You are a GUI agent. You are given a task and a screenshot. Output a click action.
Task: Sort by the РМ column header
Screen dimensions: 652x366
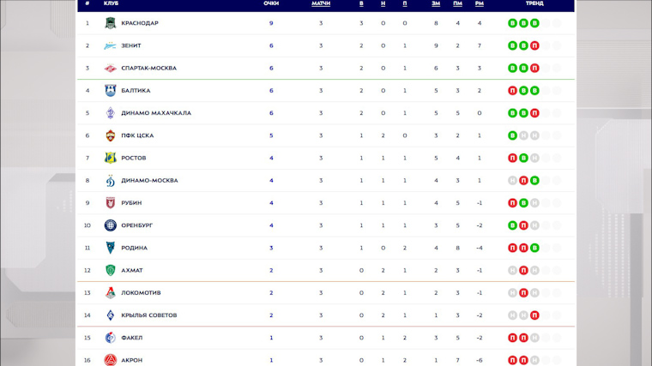pos(480,3)
